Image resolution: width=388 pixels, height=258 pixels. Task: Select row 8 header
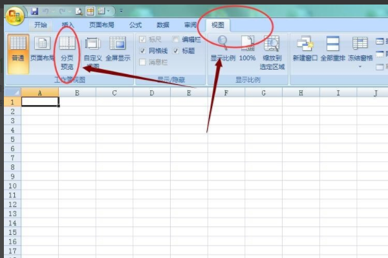pos(13,167)
